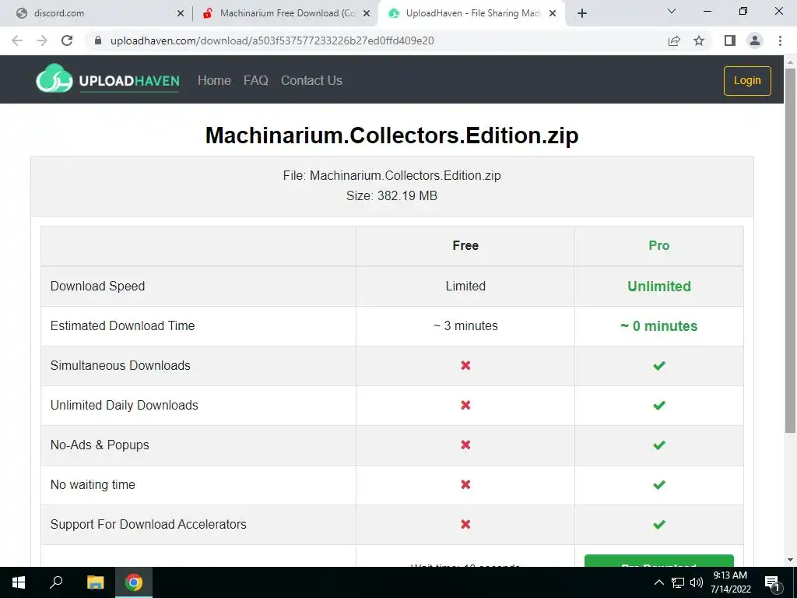This screenshot has height=598, width=797.
Task: Click 'Size: 382.19 MB' text
Action: pos(392,195)
